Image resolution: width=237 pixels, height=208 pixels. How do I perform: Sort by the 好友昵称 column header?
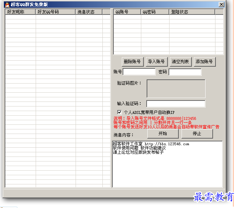click(20, 12)
